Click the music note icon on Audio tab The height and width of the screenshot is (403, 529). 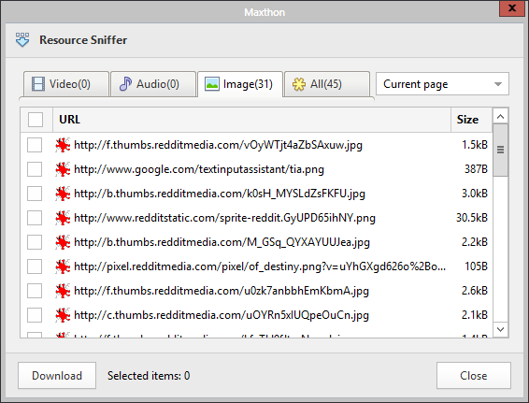tap(125, 84)
